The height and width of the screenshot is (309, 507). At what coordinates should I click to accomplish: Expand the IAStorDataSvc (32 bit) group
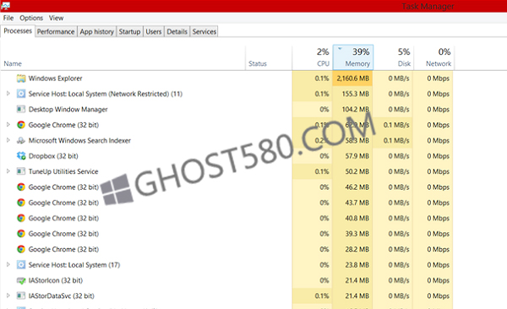click(8, 295)
